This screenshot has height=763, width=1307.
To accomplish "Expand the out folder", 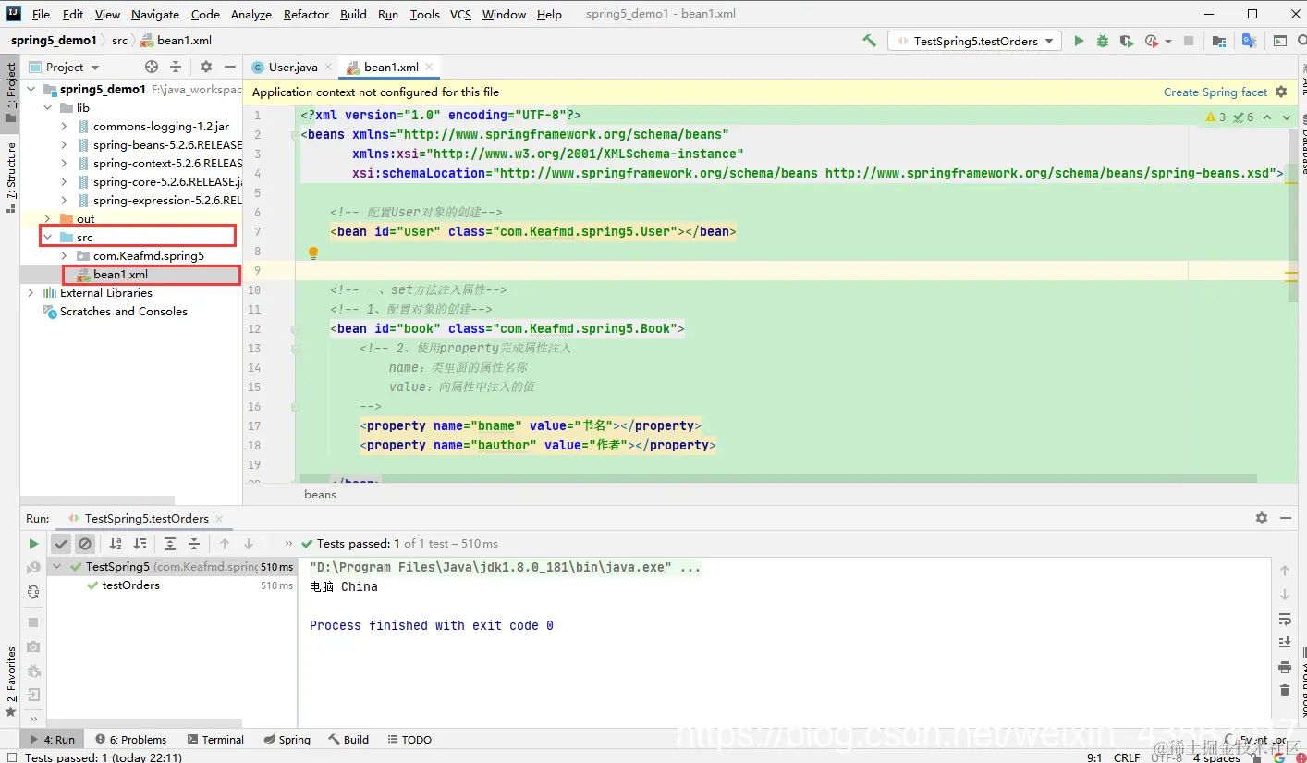I will pyautogui.click(x=48, y=219).
